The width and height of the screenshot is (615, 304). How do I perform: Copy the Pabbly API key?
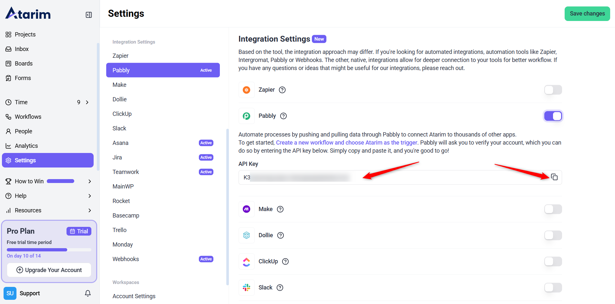(554, 177)
